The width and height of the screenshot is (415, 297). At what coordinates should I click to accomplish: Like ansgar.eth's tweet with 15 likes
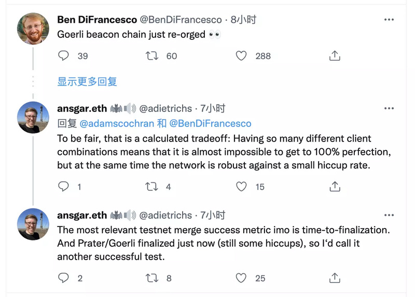point(241,187)
